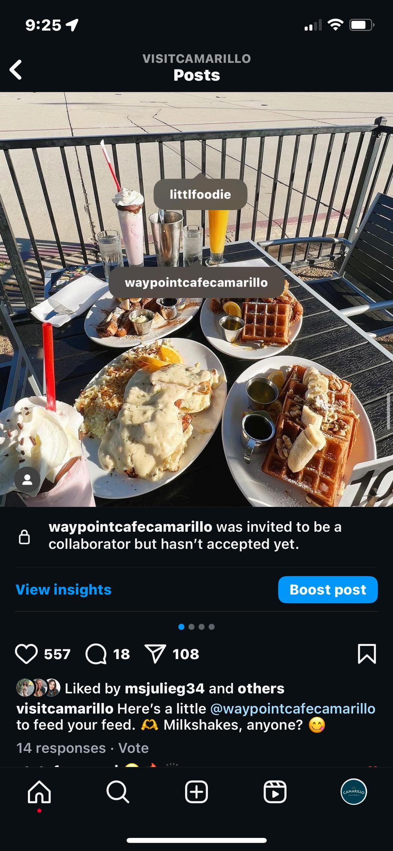Open the Reels tab icon
Screen dimensions: 393x851
pyautogui.click(x=275, y=792)
